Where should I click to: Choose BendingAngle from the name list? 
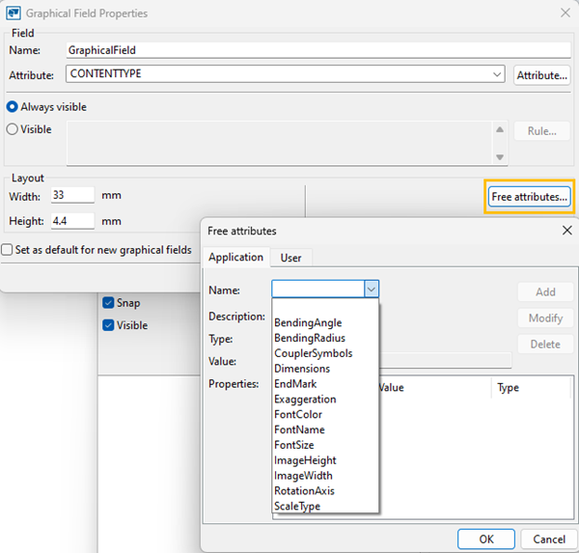click(x=308, y=322)
